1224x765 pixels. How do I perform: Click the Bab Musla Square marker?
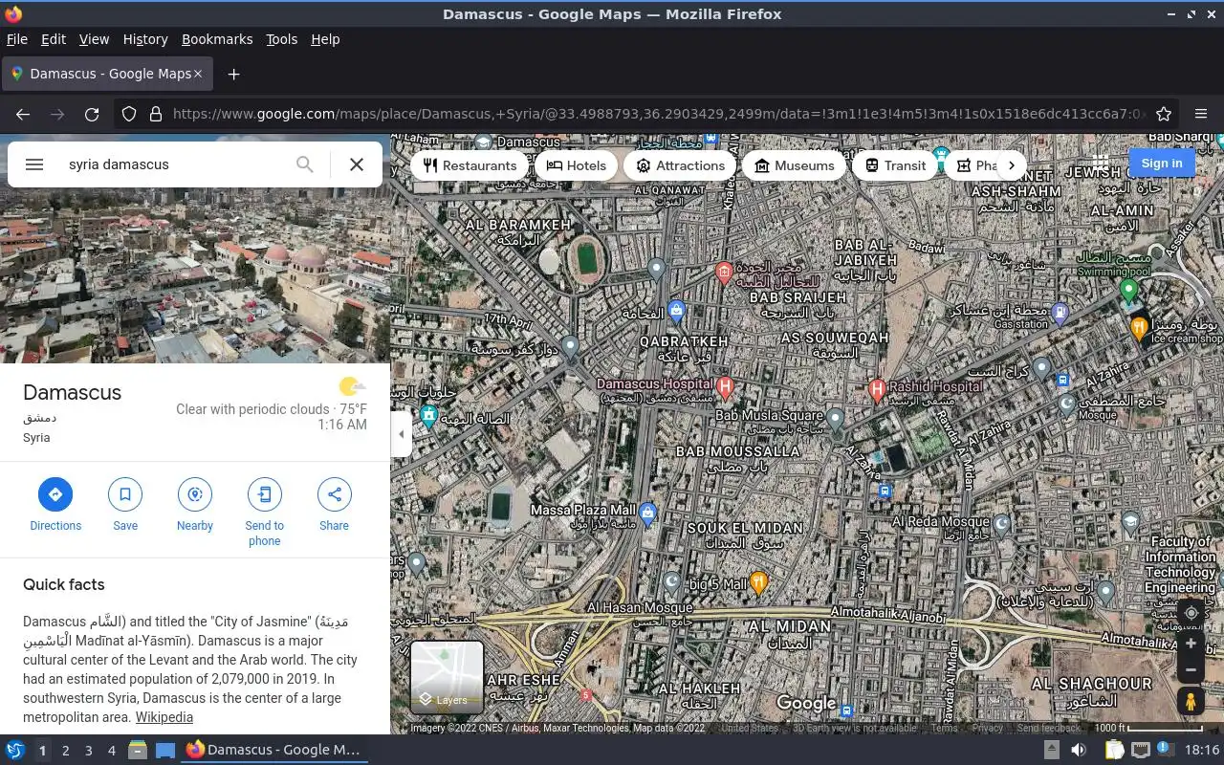pos(835,419)
